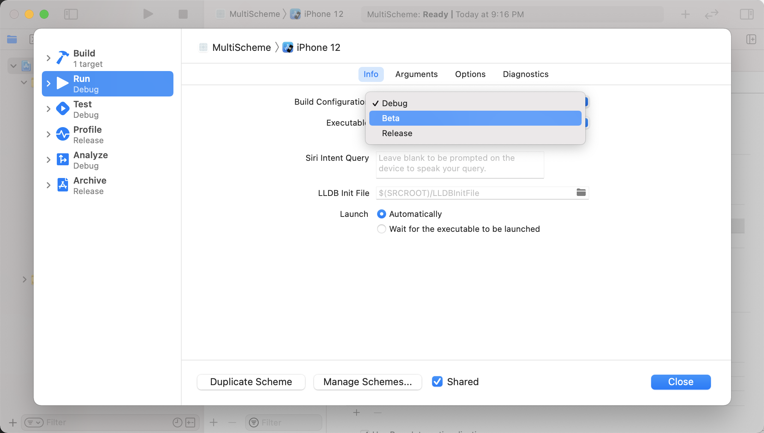
Task: Select Automatically launch radio button
Action: (381, 214)
